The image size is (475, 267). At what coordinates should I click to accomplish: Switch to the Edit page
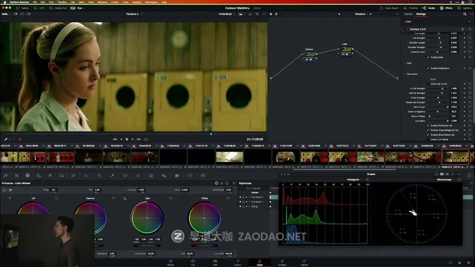215,263
